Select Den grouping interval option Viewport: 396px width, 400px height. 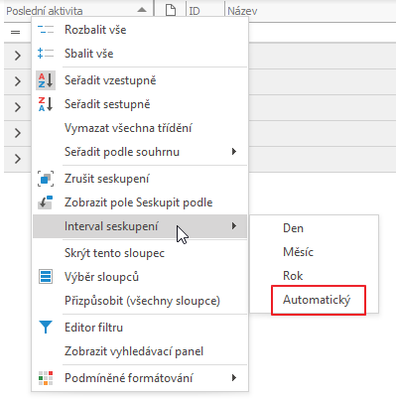coord(293,228)
